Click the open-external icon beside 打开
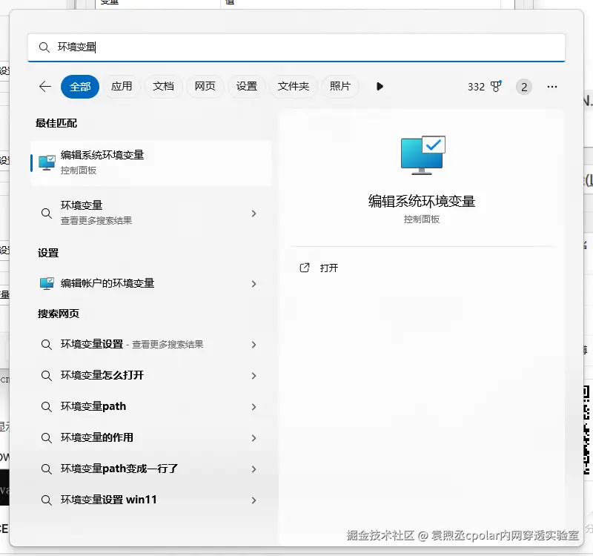 (305, 268)
